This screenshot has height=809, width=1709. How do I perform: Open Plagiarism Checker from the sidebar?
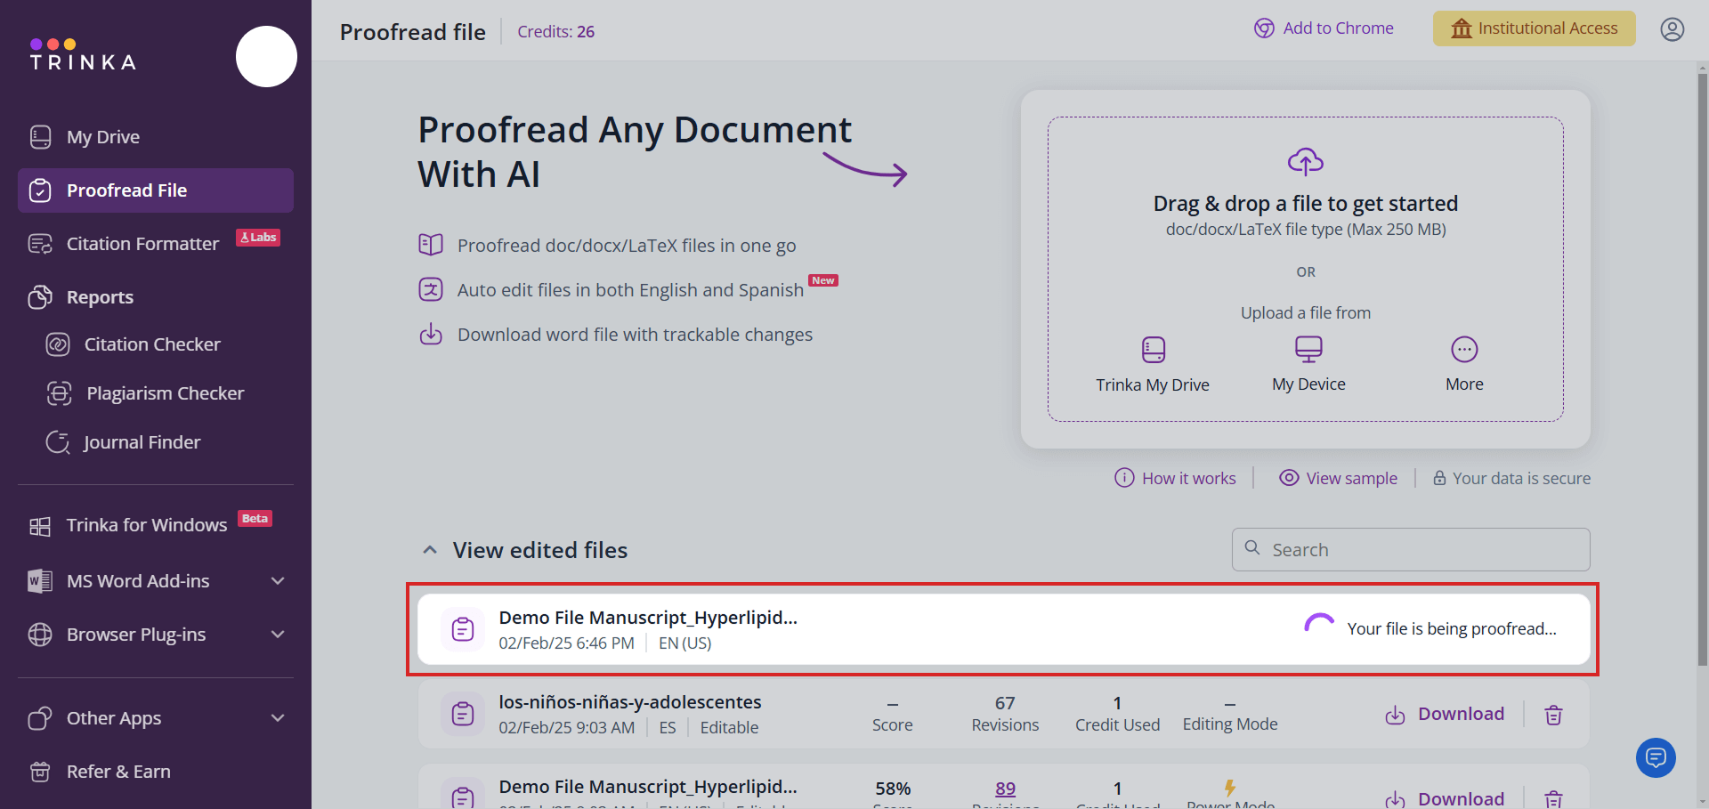click(x=165, y=393)
